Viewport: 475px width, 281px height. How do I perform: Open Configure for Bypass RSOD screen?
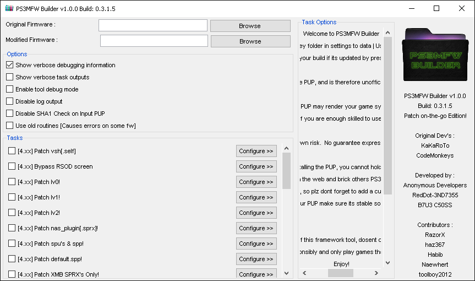[256, 166]
